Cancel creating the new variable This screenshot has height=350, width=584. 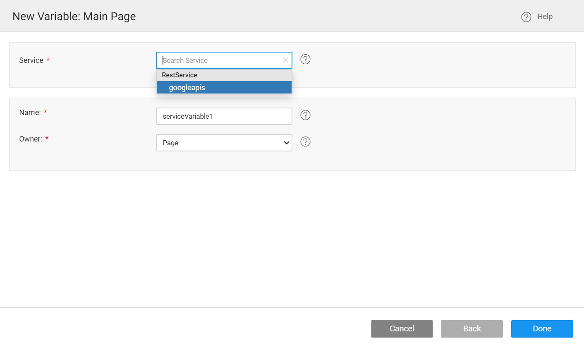click(402, 328)
